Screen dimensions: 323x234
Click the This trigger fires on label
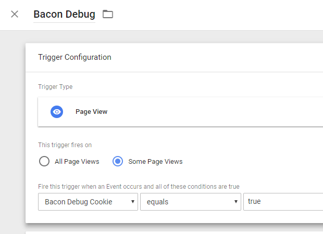tap(65, 145)
